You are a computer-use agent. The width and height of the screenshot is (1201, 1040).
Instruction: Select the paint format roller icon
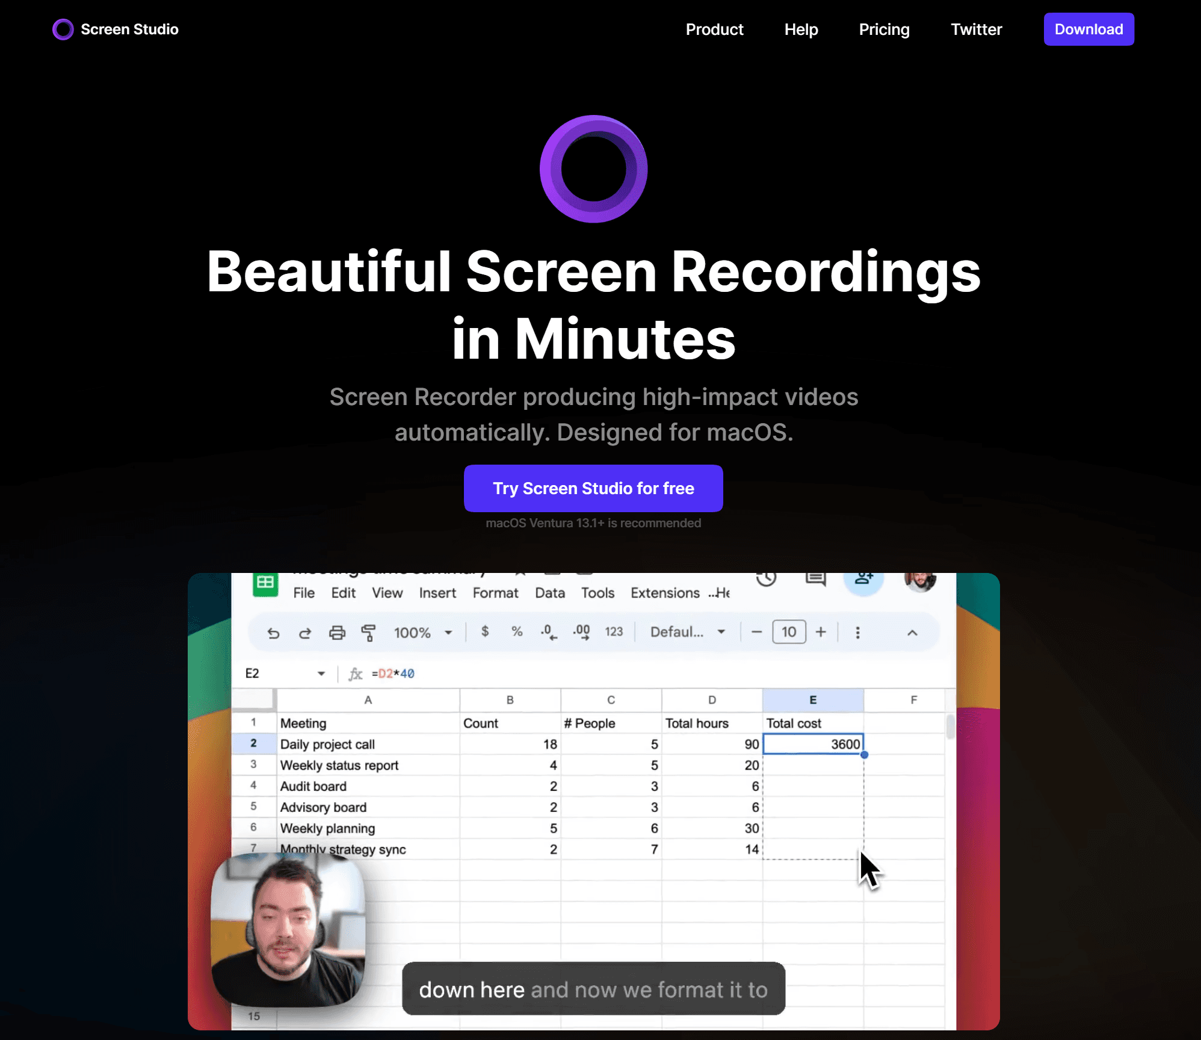[368, 633]
